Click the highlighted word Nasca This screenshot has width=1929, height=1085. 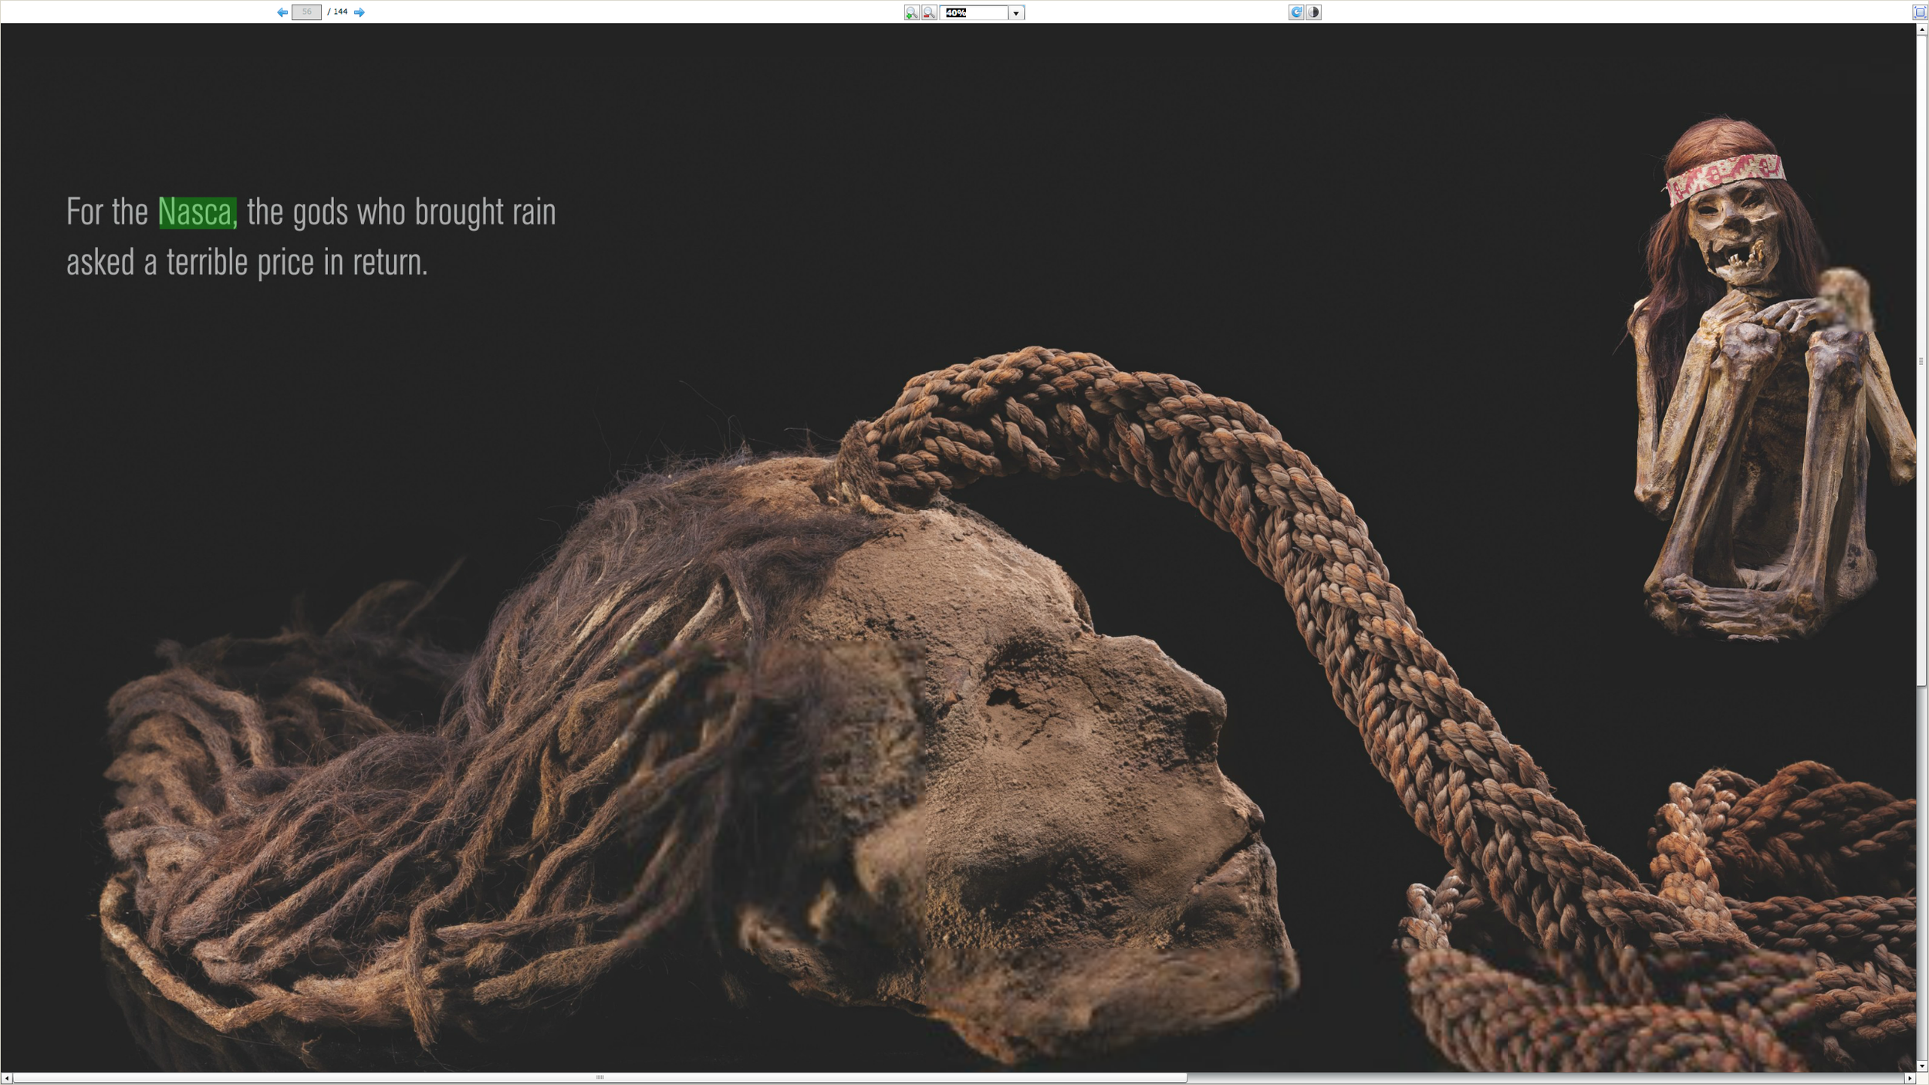point(196,212)
